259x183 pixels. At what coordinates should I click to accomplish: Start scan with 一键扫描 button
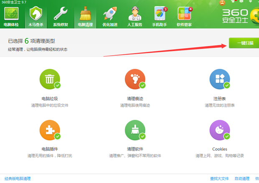pos(244,43)
